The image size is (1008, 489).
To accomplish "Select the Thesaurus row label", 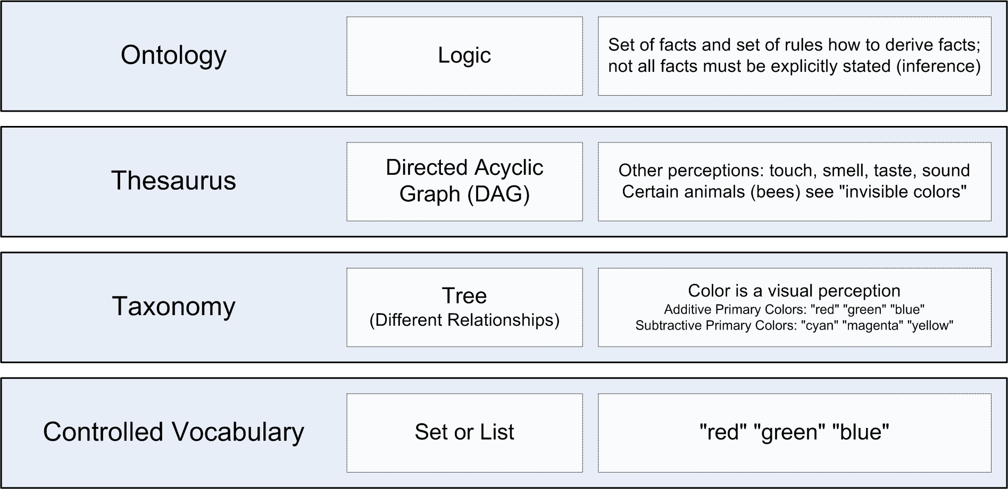I will coord(173,181).
